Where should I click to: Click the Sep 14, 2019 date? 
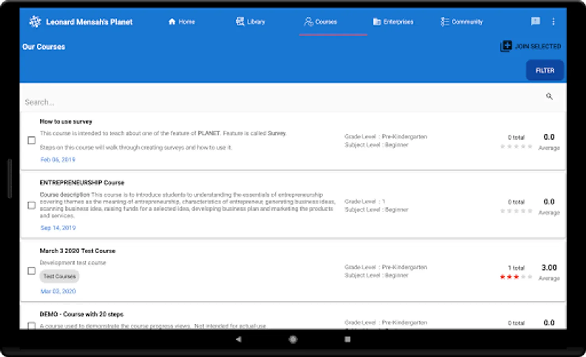coord(58,228)
